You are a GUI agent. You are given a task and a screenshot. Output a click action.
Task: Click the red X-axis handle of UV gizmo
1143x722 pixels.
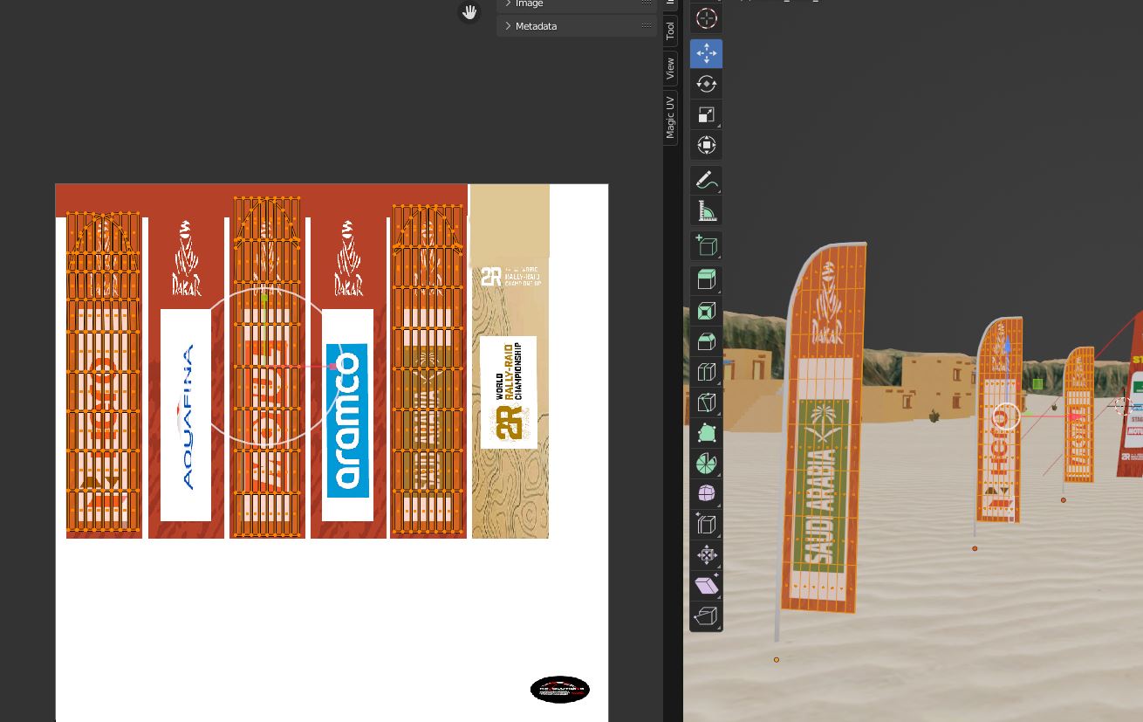pos(333,367)
